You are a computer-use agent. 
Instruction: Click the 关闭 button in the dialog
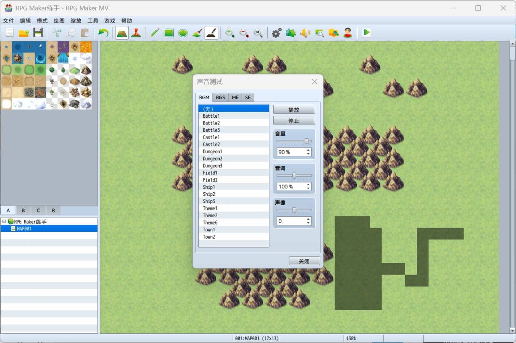[304, 261]
